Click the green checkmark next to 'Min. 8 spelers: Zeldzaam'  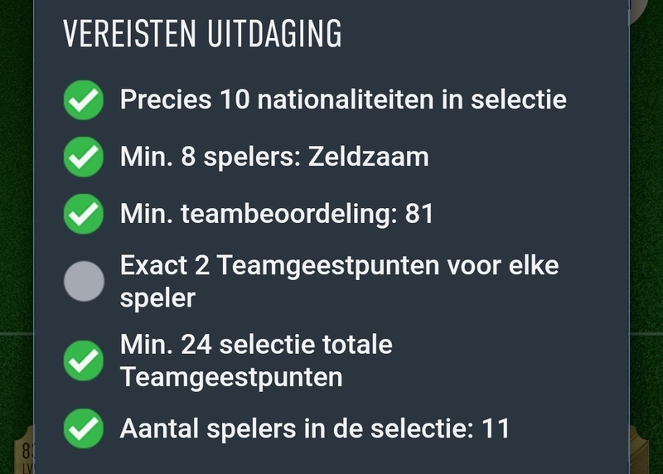84,157
